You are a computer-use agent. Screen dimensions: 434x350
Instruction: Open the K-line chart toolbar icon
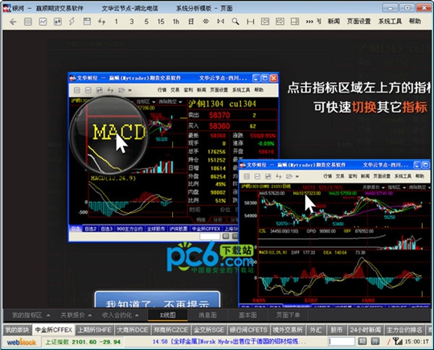pyautogui.click(x=58, y=22)
